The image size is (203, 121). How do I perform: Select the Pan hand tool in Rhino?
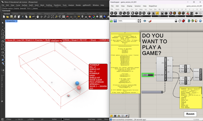pyautogui.click(x=38, y=17)
